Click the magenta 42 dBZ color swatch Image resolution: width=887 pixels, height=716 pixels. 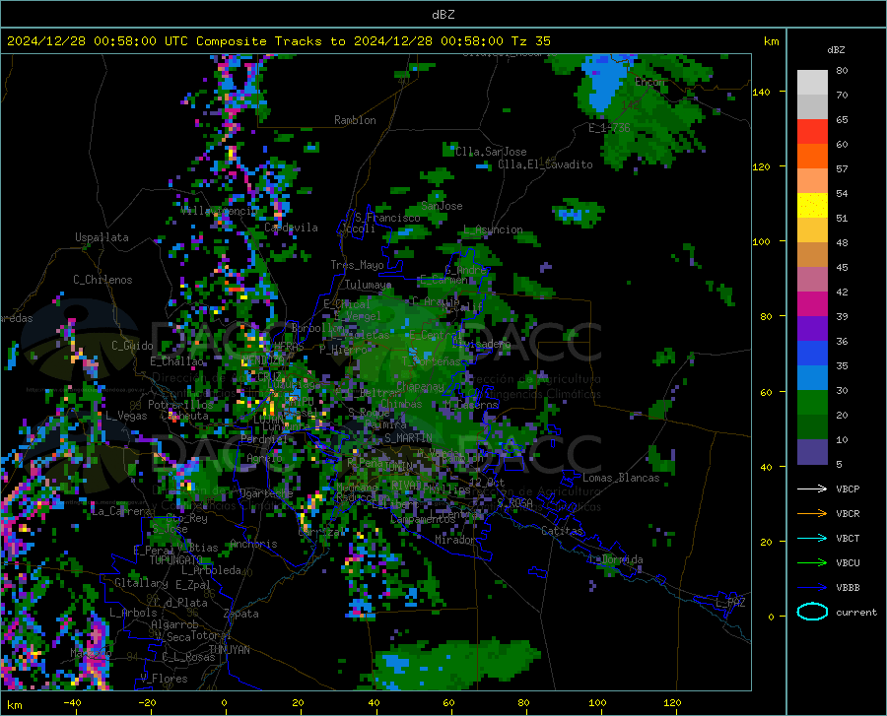tap(812, 304)
